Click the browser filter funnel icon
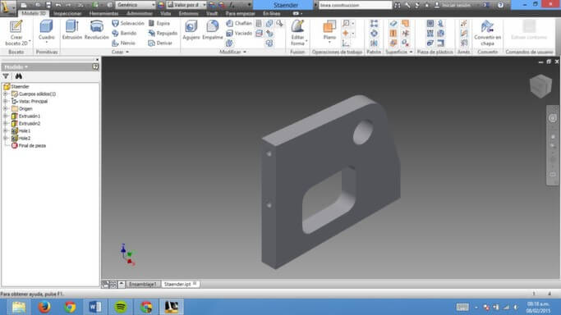This screenshot has width=561, height=315. click(x=6, y=76)
